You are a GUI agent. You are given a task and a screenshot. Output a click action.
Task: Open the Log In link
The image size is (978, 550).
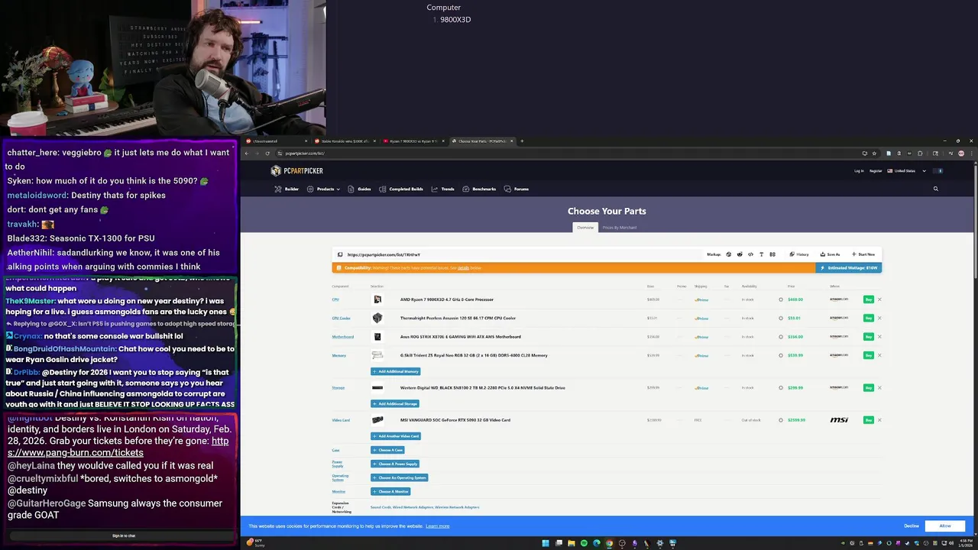point(859,171)
